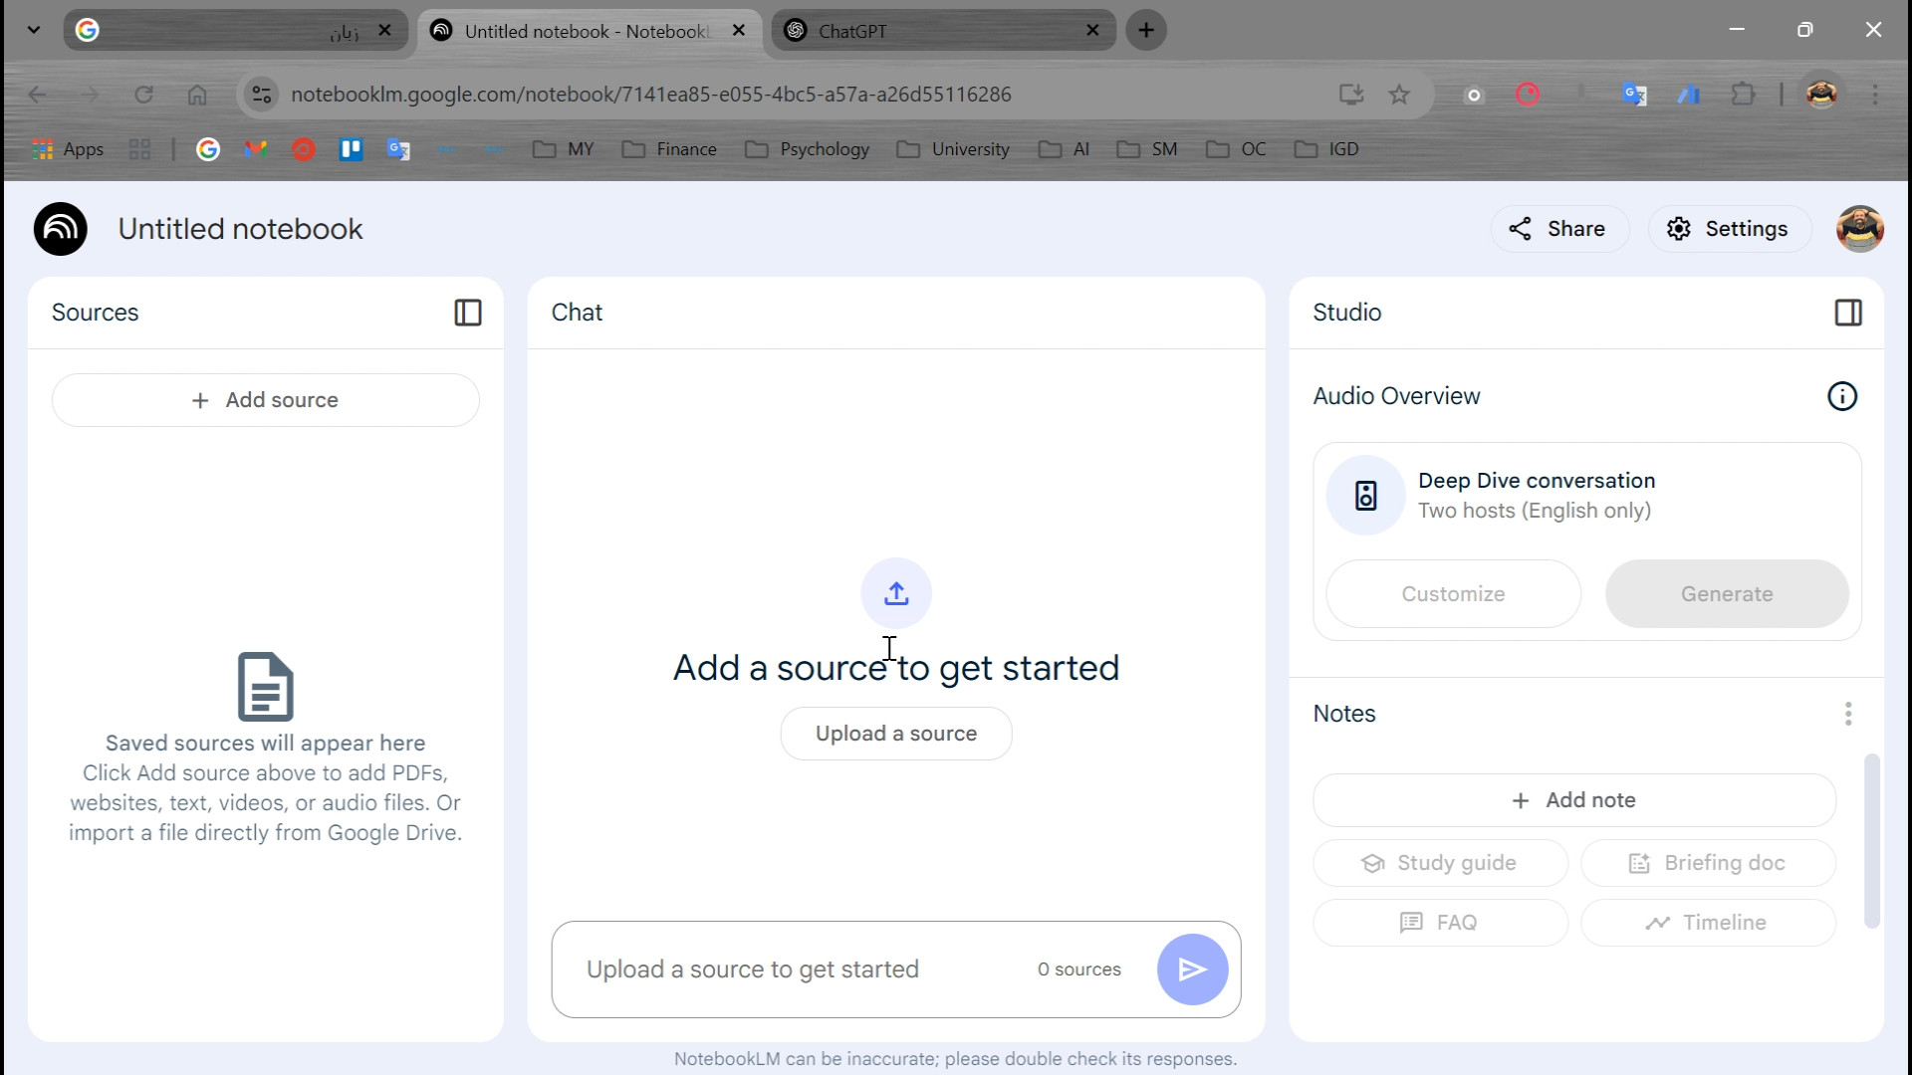Open the Audio Overview info icon
Image resolution: width=1912 pixels, height=1075 pixels.
point(1842,396)
